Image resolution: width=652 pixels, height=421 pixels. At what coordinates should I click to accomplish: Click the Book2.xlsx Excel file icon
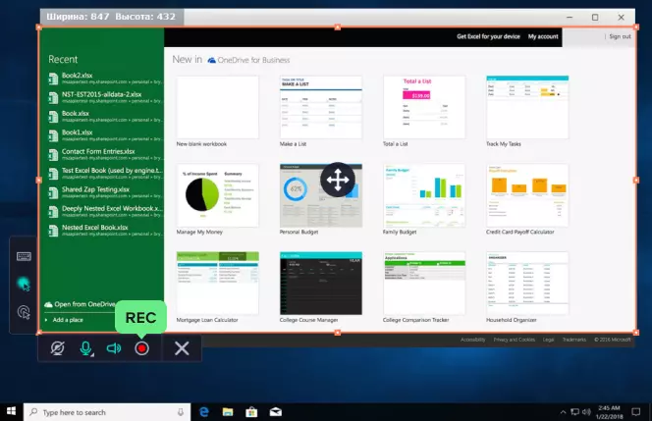[x=53, y=79]
